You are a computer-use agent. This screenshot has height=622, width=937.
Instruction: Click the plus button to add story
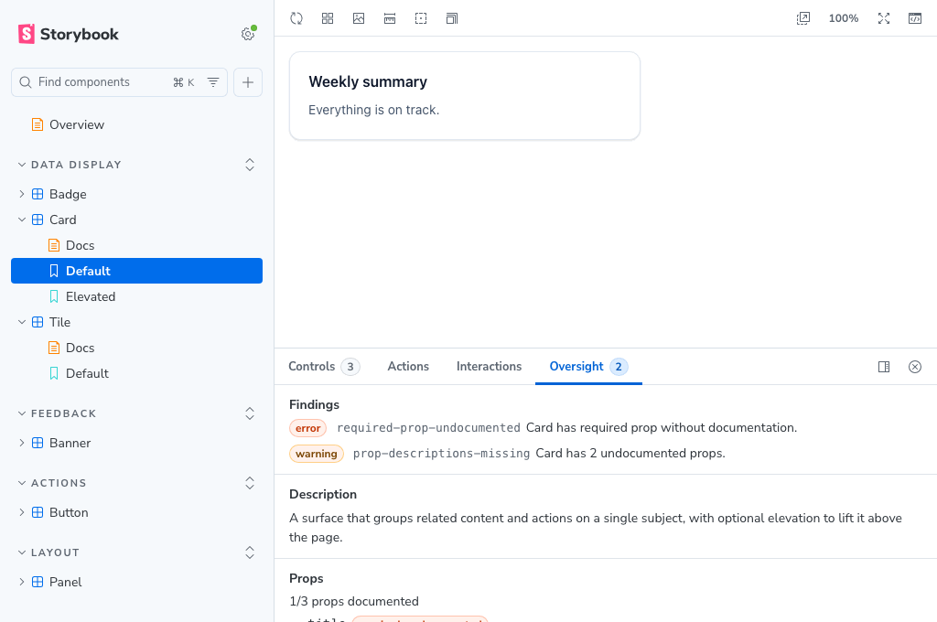click(x=248, y=82)
